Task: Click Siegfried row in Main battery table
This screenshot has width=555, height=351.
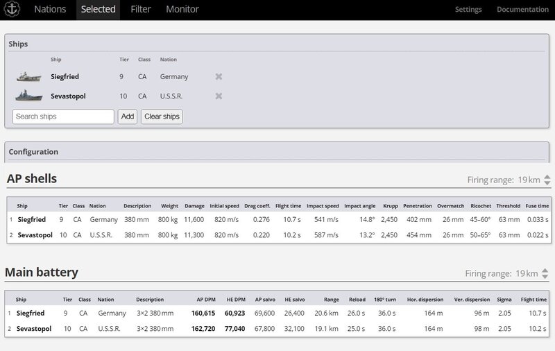Action: point(277,313)
